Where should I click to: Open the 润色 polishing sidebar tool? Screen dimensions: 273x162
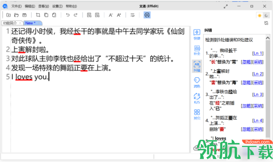coord(197,82)
